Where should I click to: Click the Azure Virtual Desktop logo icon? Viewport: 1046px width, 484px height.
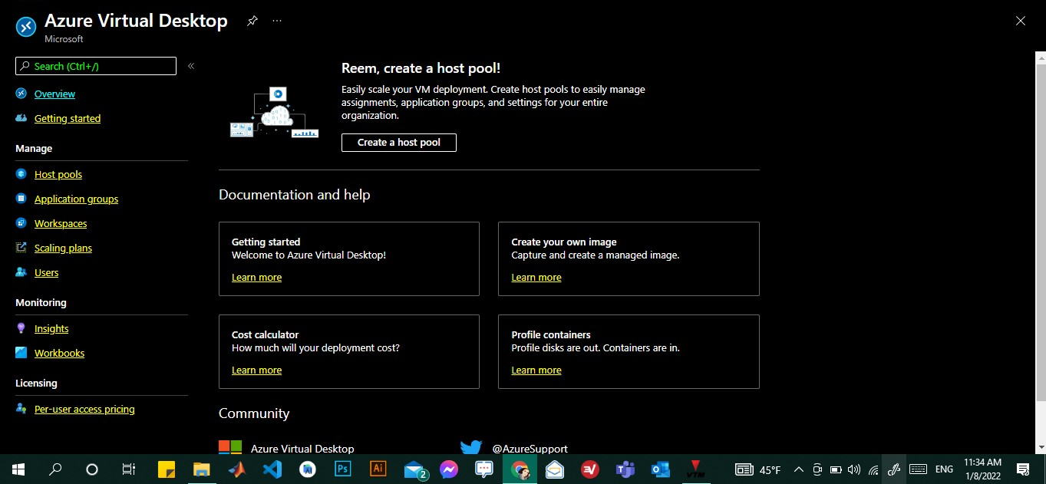pyautogui.click(x=26, y=27)
